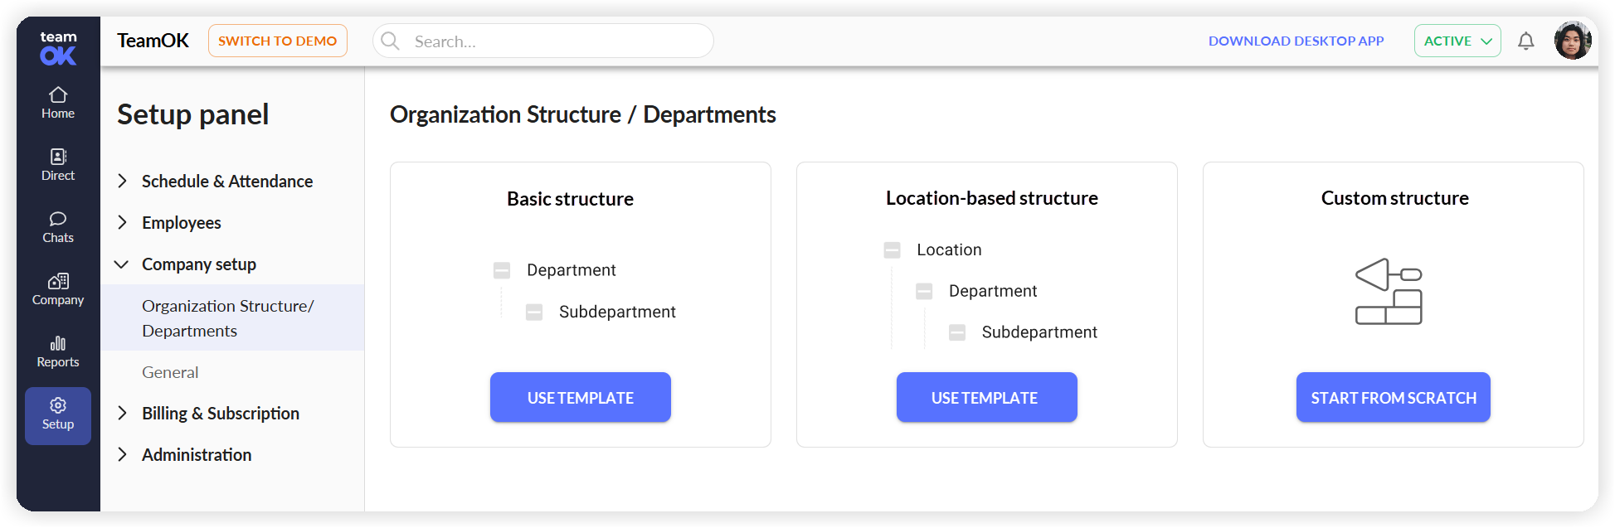Open the user profile avatar
This screenshot has width=1615, height=528.
point(1573,41)
